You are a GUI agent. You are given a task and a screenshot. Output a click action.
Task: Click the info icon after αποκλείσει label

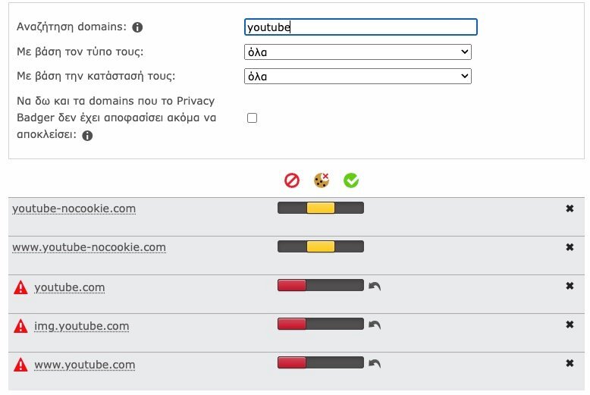[87, 136]
